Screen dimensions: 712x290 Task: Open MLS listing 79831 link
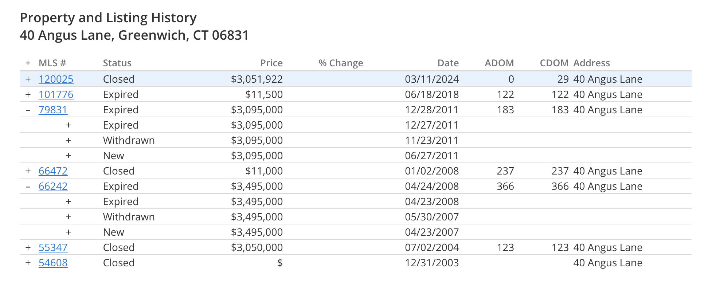click(x=53, y=110)
